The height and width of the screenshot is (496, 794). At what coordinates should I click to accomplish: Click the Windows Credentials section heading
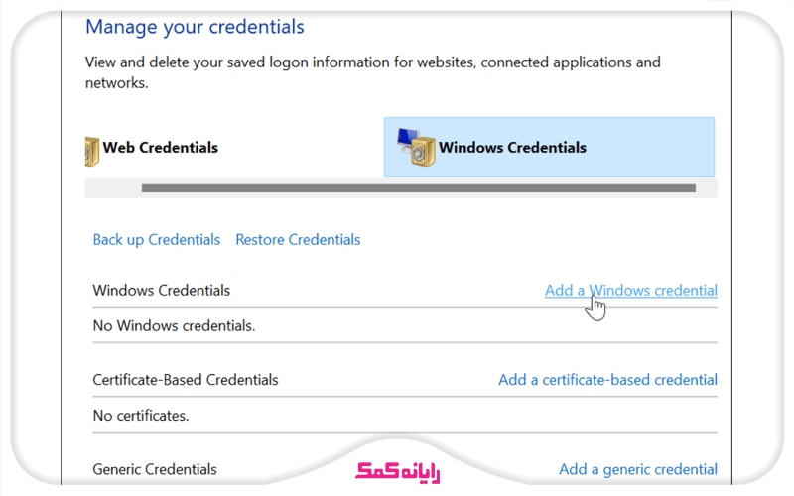[161, 291]
